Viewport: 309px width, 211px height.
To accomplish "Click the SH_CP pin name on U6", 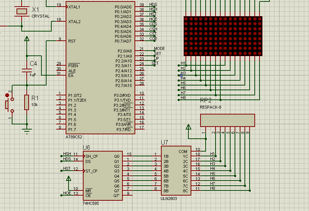I will pos(92,156).
